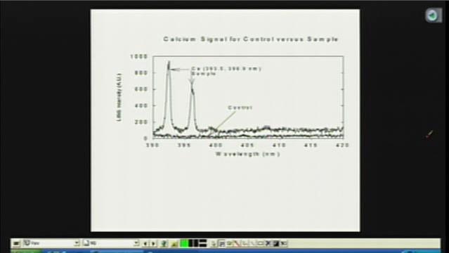Select the green color swatch in toolbar
Image resolution: width=449 pixels, height=253 pixels.
coord(184,243)
